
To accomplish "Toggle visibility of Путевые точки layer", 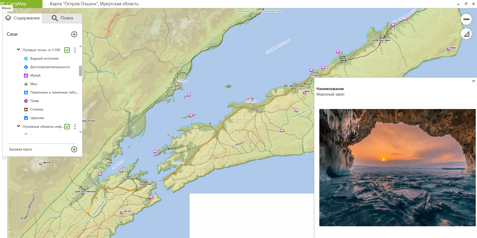I will click(x=67, y=50).
